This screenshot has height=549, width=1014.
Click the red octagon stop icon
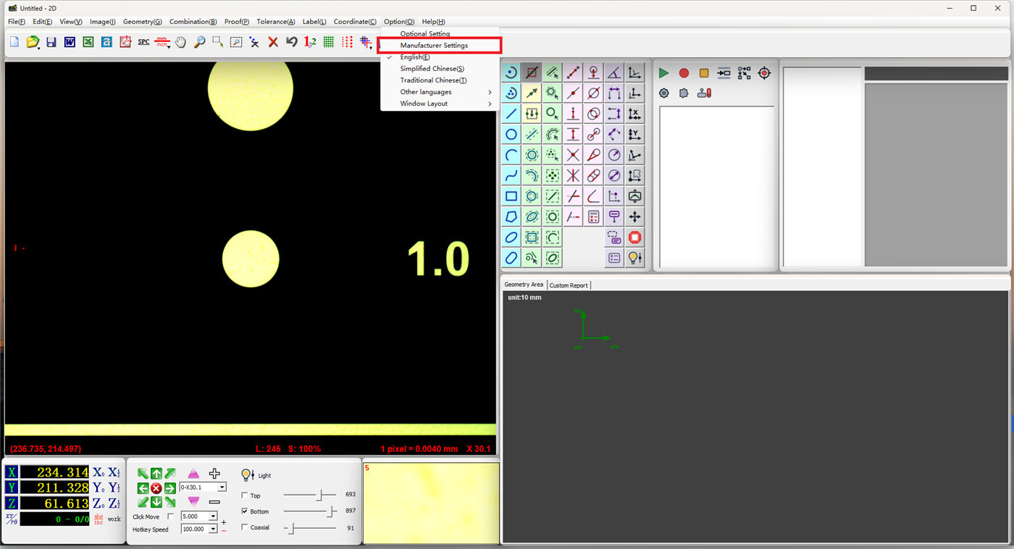point(635,237)
